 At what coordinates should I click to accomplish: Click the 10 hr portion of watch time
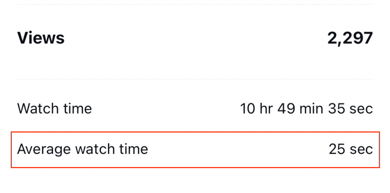[x=257, y=108]
